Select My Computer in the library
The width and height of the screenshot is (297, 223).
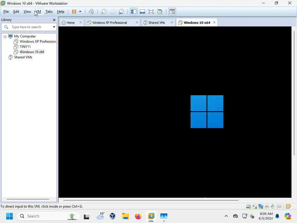25,36
